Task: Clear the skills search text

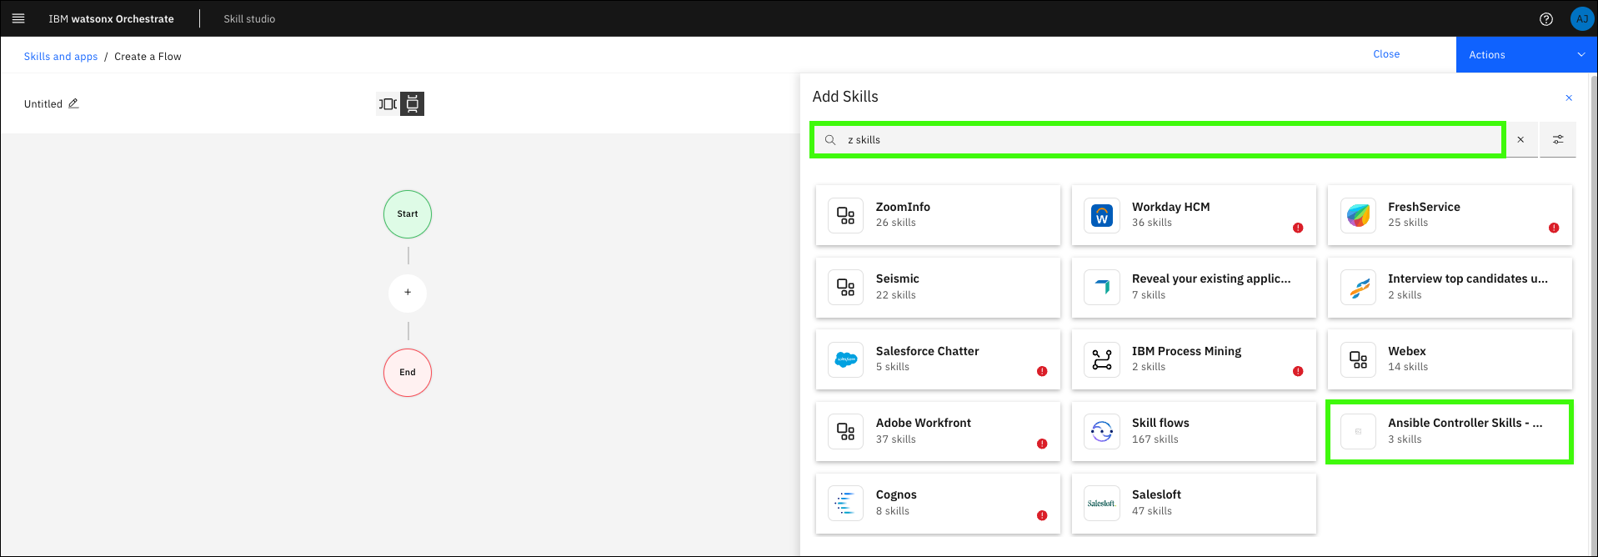Action: pyautogui.click(x=1520, y=139)
